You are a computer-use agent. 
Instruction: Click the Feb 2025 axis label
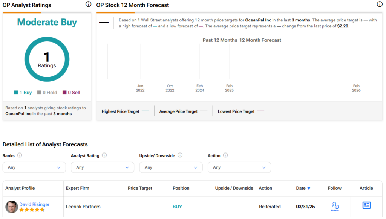(229, 88)
